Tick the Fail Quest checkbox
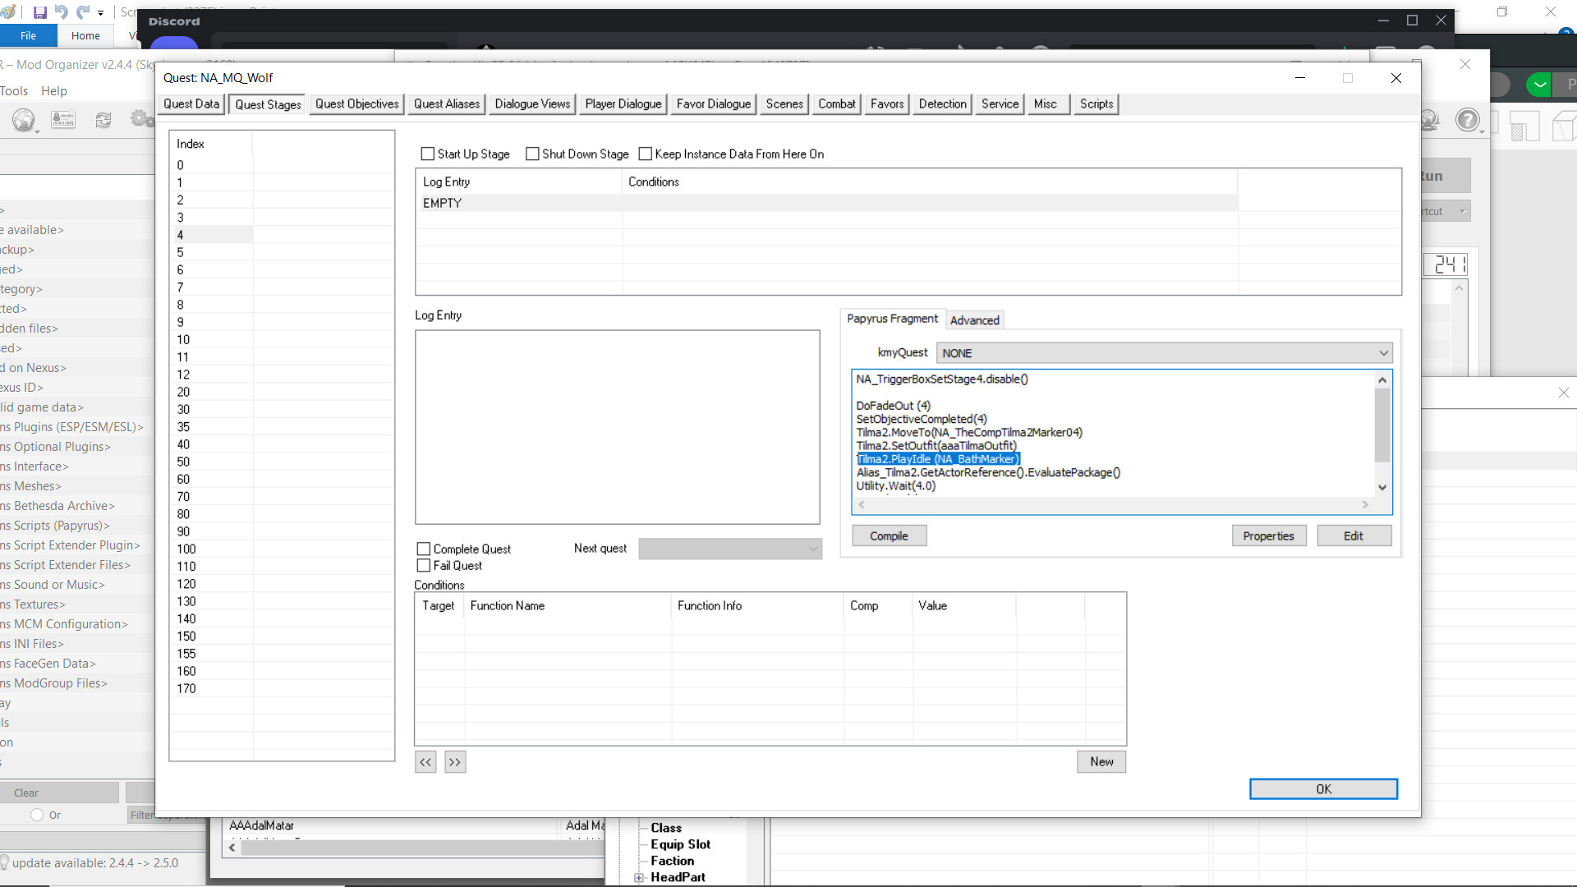The height and width of the screenshot is (887, 1577). [x=424, y=565]
